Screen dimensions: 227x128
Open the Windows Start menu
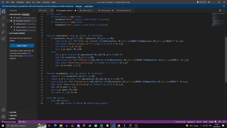tap(3, 126)
